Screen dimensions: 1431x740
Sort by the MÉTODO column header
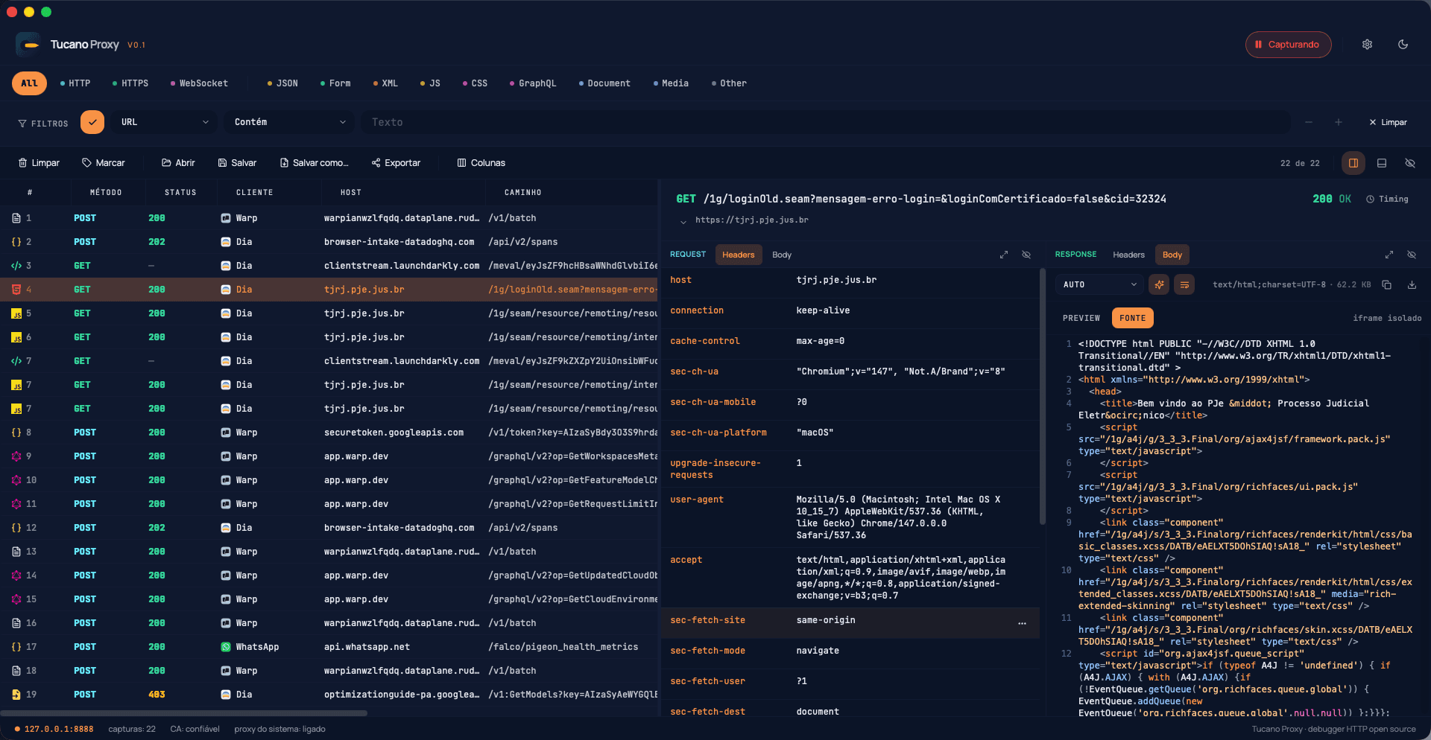click(x=106, y=193)
